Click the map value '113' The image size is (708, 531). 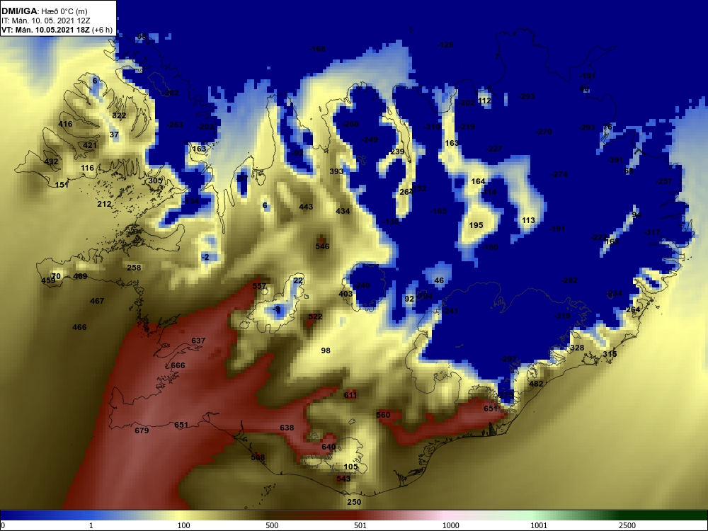point(528,220)
